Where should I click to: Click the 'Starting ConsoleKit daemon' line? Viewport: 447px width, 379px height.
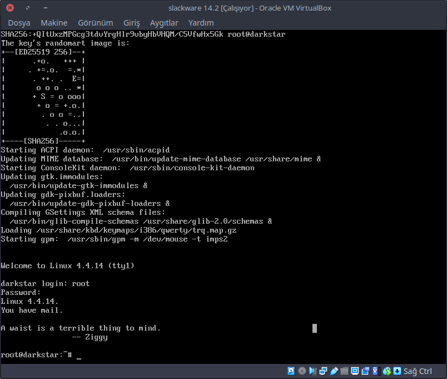pos(128,168)
